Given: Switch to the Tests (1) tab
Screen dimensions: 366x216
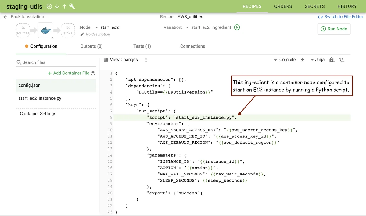Looking at the screenshot, I should [x=142, y=46].
